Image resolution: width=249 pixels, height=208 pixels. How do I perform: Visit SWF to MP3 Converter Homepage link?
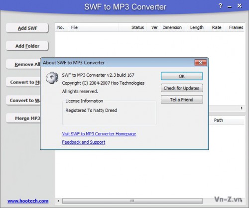99,134
